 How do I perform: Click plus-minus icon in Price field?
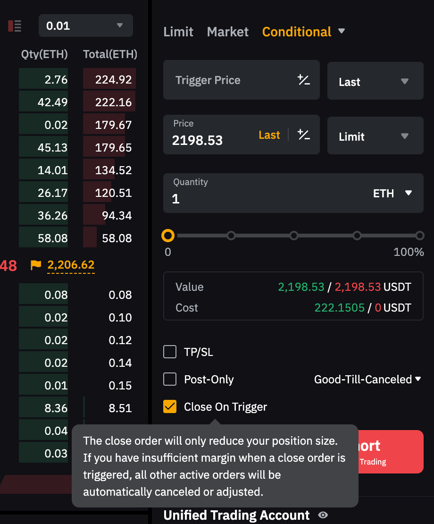click(304, 135)
